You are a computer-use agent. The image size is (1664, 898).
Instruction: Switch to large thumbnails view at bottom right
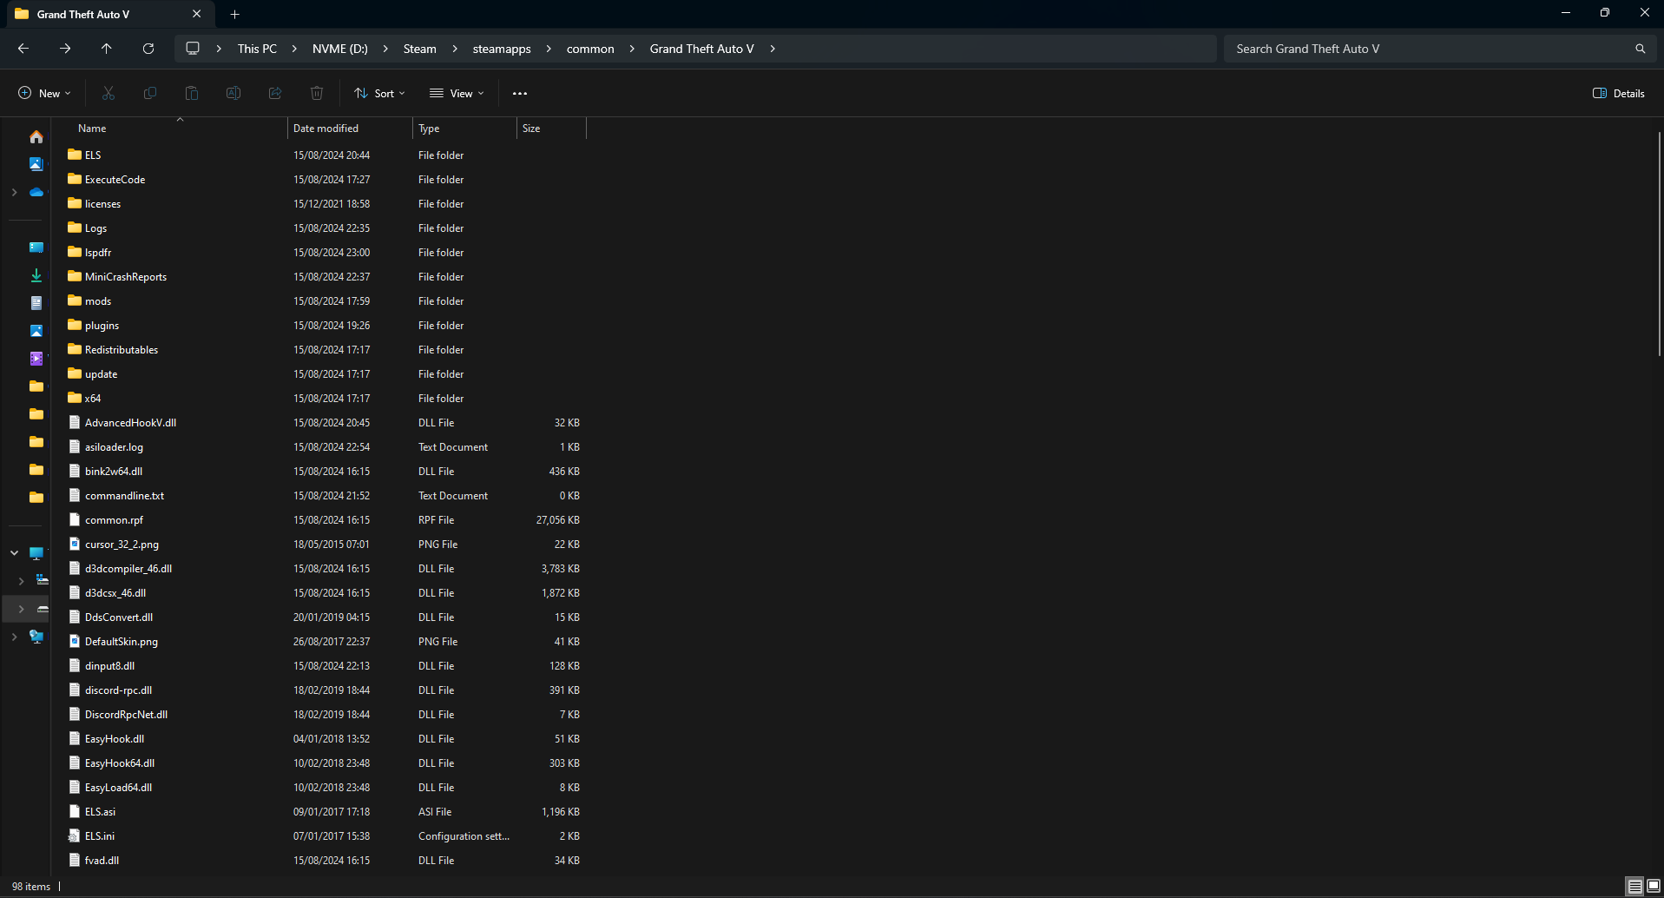tap(1653, 886)
